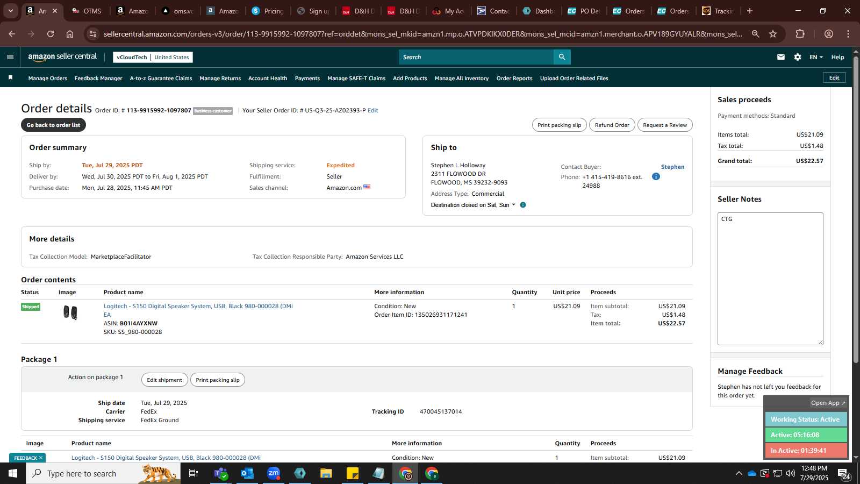Viewport: 860px width, 484px height.
Task: Show hidden system tray icons
Action: [739, 473]
